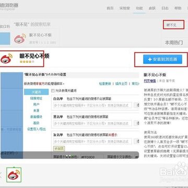The height and width of the screenshot is (188, 188).
Task: Click the 网页增强 category link
Action: tap(150, 81)
